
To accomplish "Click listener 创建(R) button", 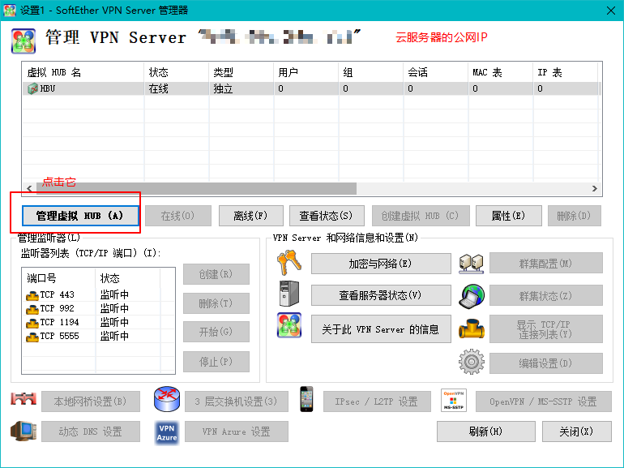I will coord(216,274).
